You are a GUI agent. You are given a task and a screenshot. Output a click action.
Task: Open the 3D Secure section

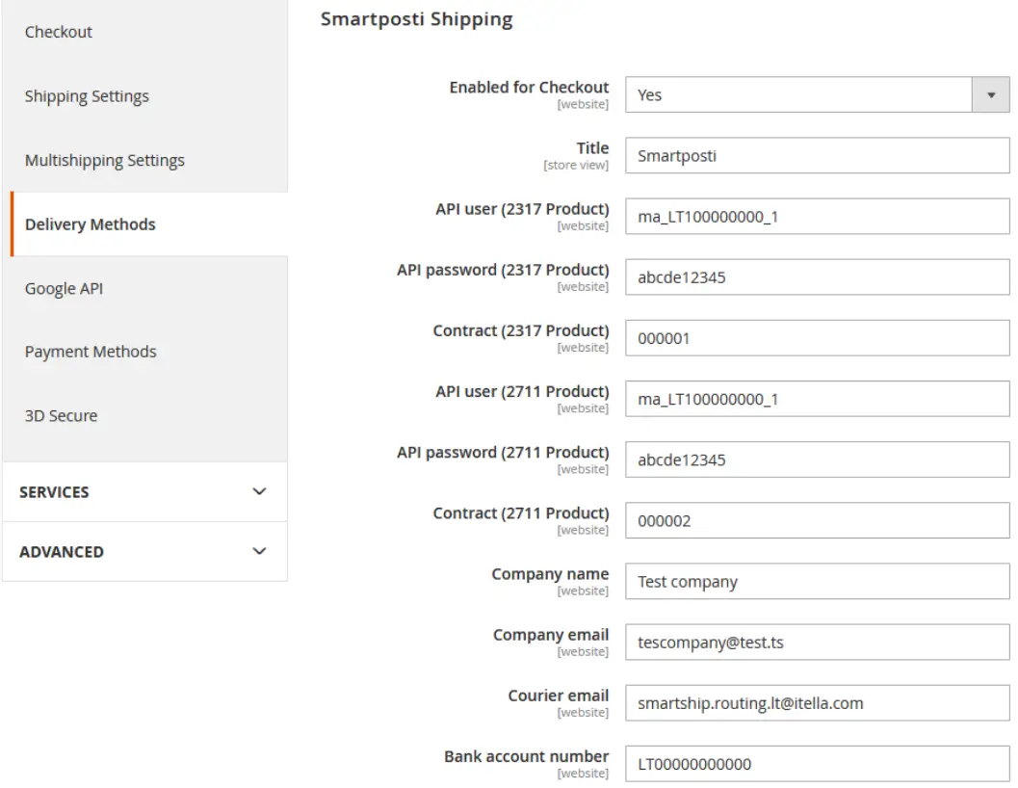pos(61,416)
